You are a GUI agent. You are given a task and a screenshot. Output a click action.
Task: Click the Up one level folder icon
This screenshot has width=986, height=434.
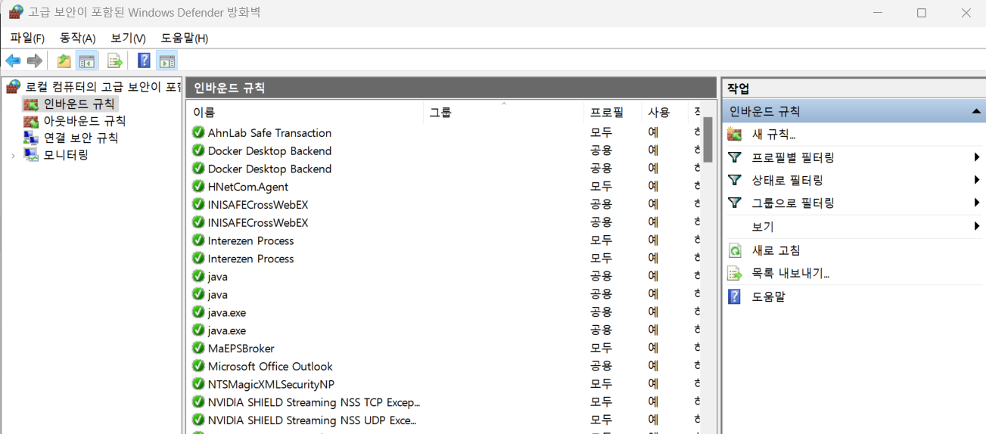(x=64, y=60)
